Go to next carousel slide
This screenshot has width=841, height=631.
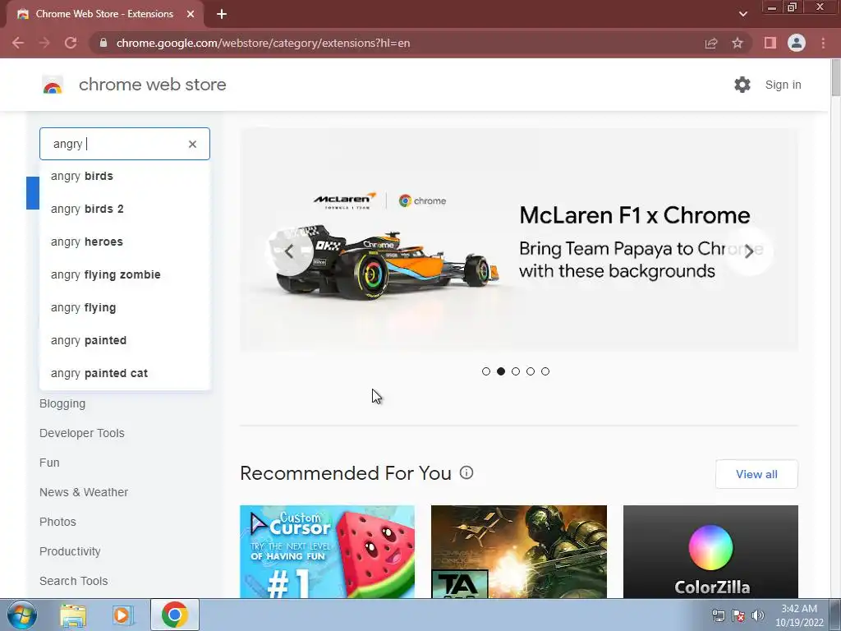(749, 251)
